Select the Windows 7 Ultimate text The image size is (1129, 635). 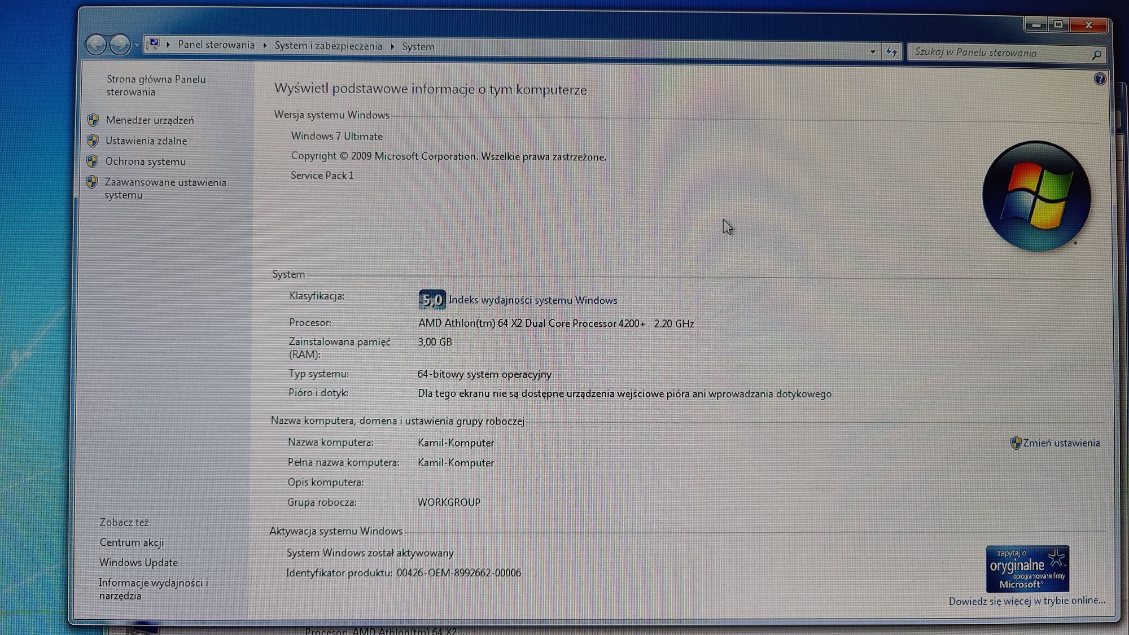(x=336, y=136)
